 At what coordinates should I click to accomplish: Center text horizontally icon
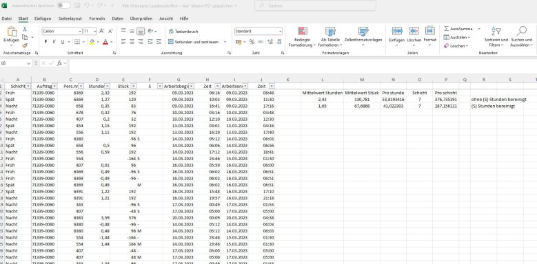(132, 42)
